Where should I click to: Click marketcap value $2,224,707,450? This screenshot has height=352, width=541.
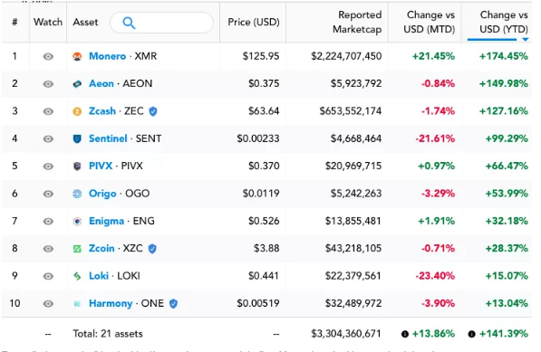346,56
